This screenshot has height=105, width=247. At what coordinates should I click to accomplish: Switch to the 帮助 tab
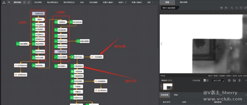(x=176, y=95)
